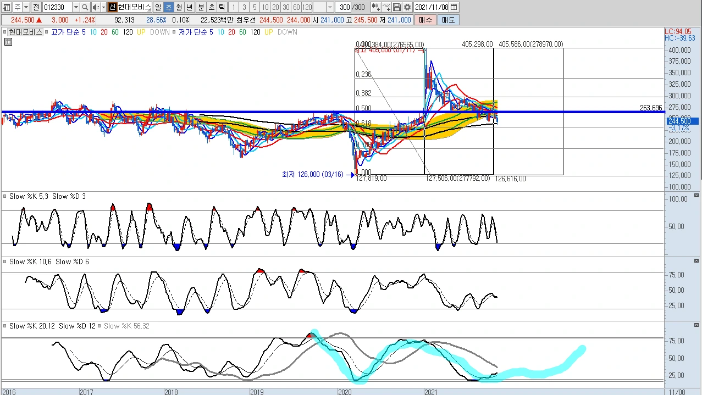Click the save floppy disk icon
Image resolution: width=702 pixels, height=395 pixels.
click(397, 7)
